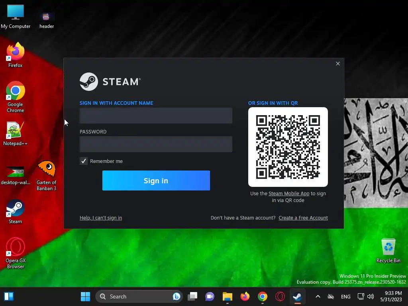The width and height of the screenshot is (408, 306).
Task: Select the Recycle Bin icon
Action: 388,251
